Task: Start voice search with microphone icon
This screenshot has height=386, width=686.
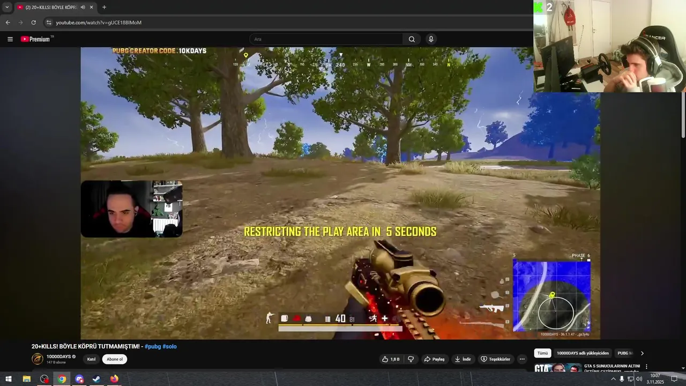Action: click(x=431, y=39)
